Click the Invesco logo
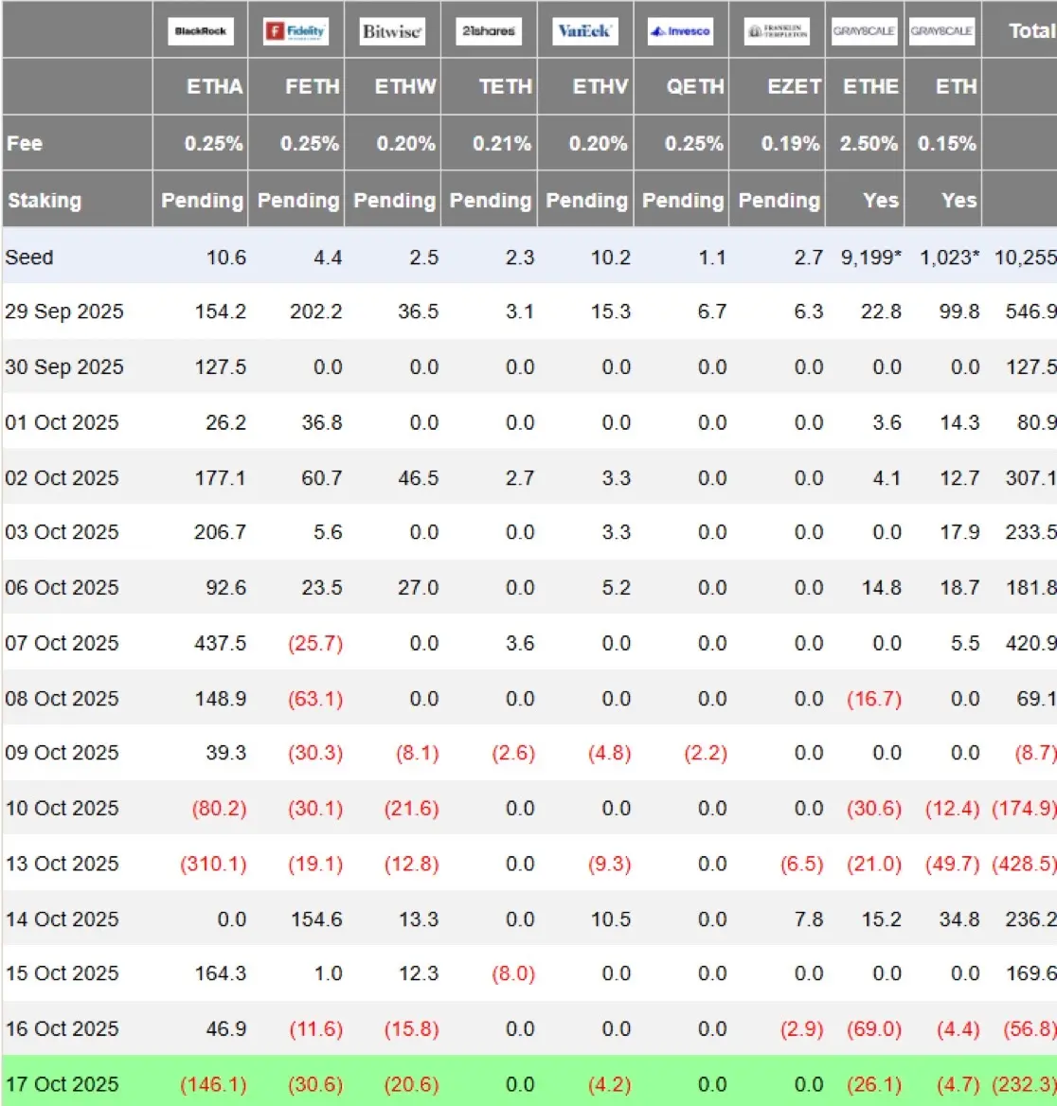This screenshot has width=1057, height=1106. 681,31
